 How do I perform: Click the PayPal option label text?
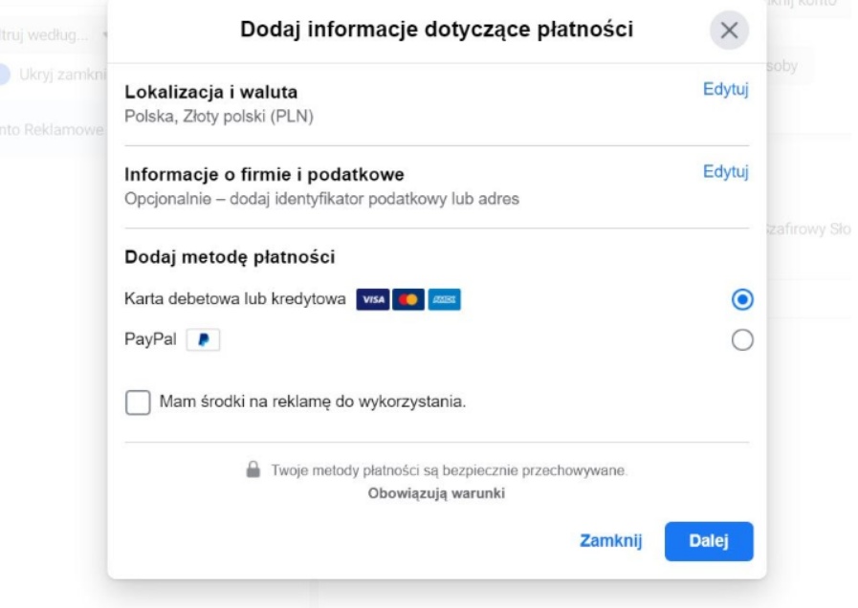(x=150, y=340)
